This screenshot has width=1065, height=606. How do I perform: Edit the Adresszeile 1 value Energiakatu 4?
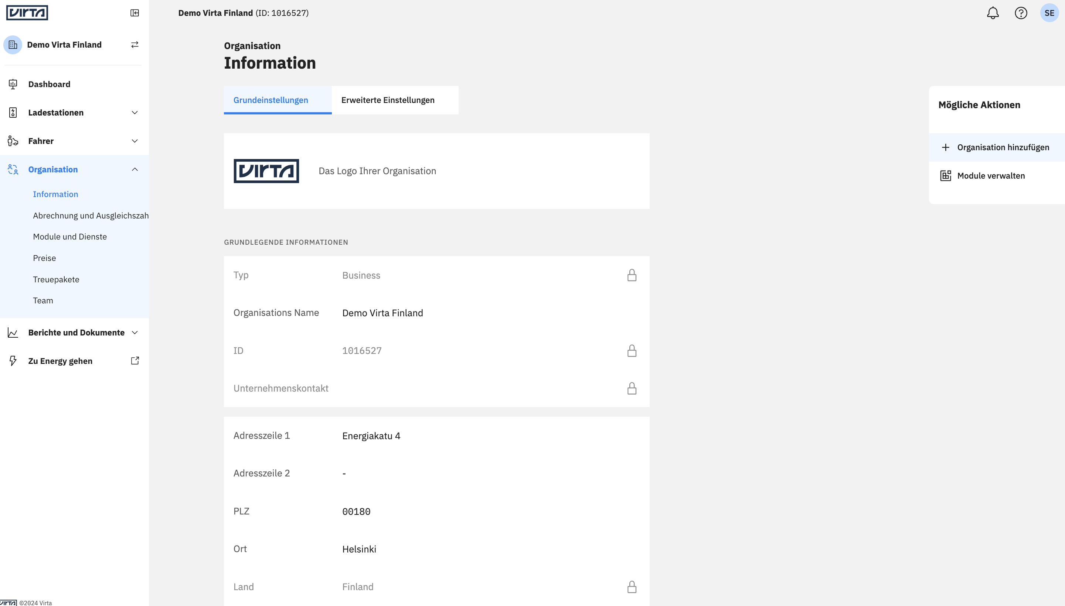pyautogui.click(x=371, y=436)
